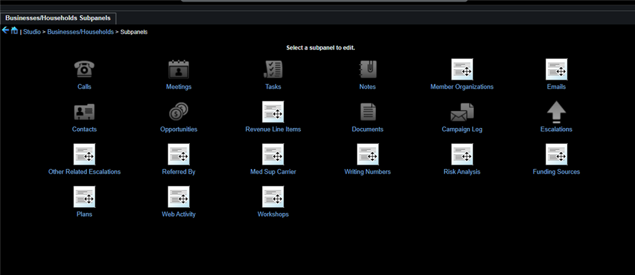
Task: Go to Studio home icon
Action: [x=14, y=30]
